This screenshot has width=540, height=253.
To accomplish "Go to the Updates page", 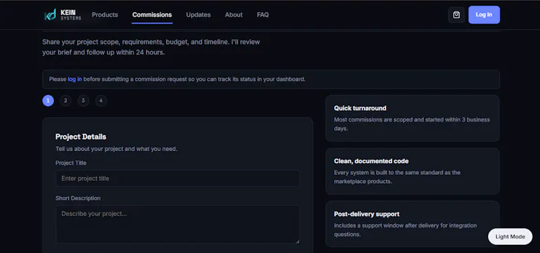I will 198,15.
